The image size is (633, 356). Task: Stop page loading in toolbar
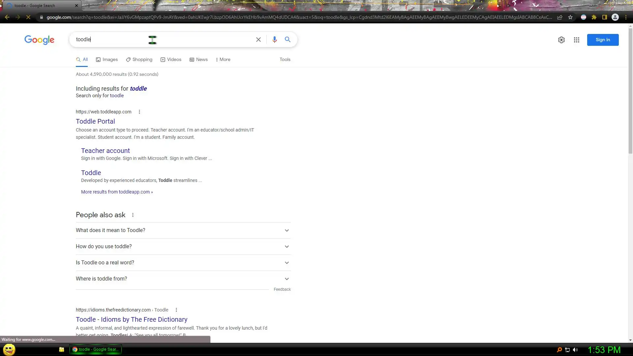point(28,17)
